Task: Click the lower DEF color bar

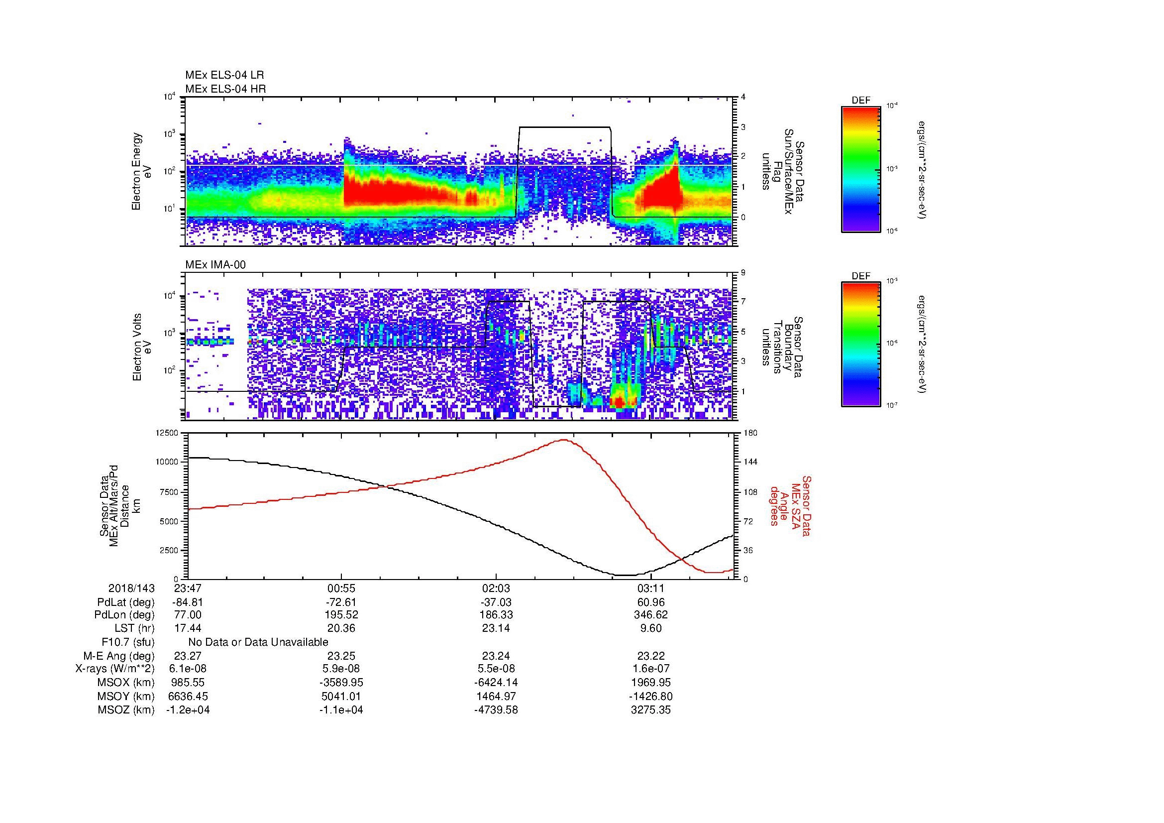Action: (861, 345)
